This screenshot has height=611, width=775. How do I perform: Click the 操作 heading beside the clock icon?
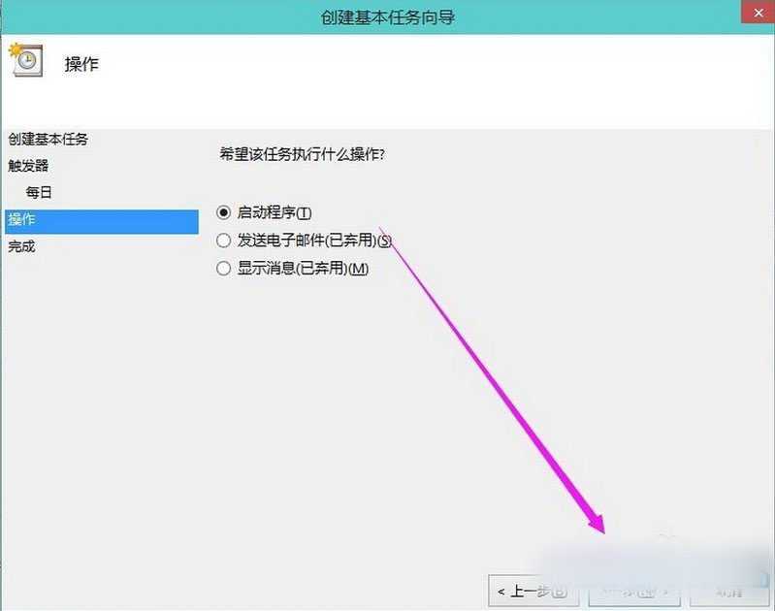point(81,64)
